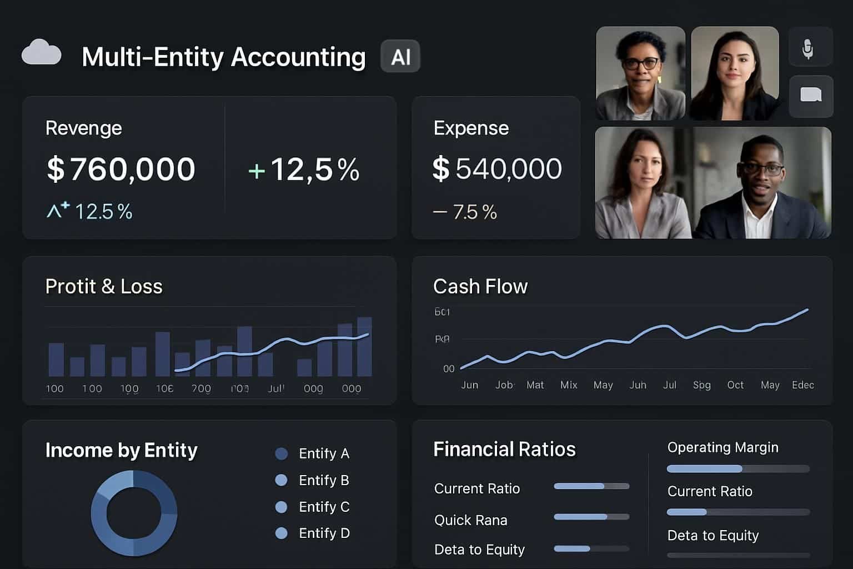Image resolution: width=853 pixels, height=569 pixels.
Task: Open the two-person video feed thumbnail
Action: pyautogui.click(x=713, y=183)
